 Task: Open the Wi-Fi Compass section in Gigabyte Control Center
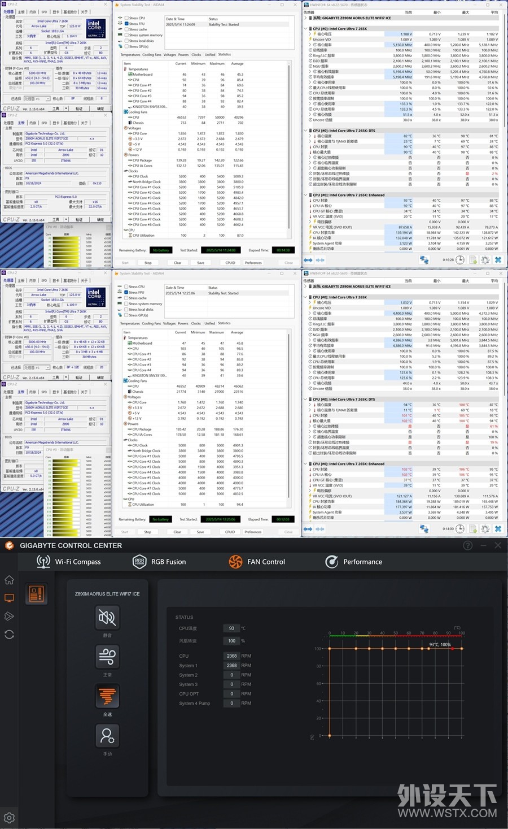68,562
